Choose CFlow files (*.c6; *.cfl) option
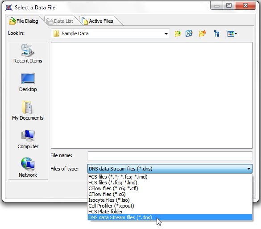 point(170,188)
